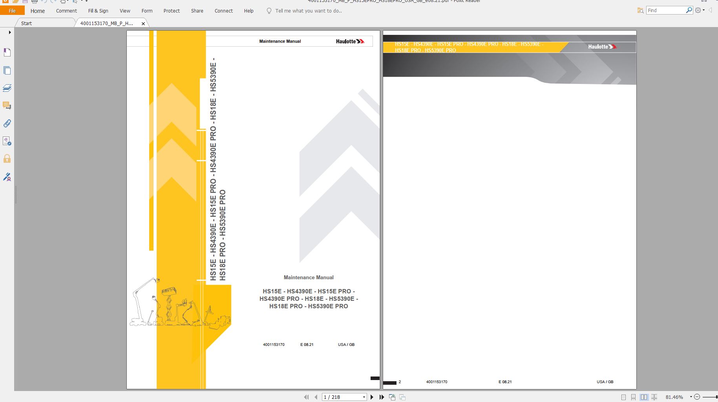The image size is (718, 402).
Task: Switch to continuous facing view mode
Action: click(654, 397)
